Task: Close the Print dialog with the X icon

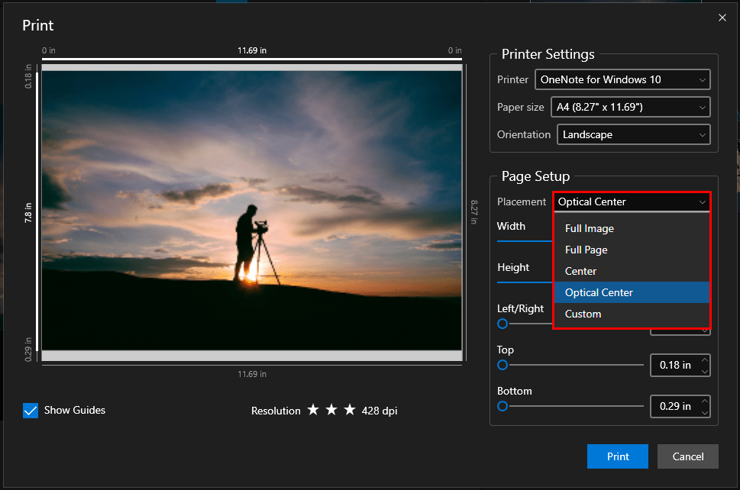Action: click(x=722, y=18)
